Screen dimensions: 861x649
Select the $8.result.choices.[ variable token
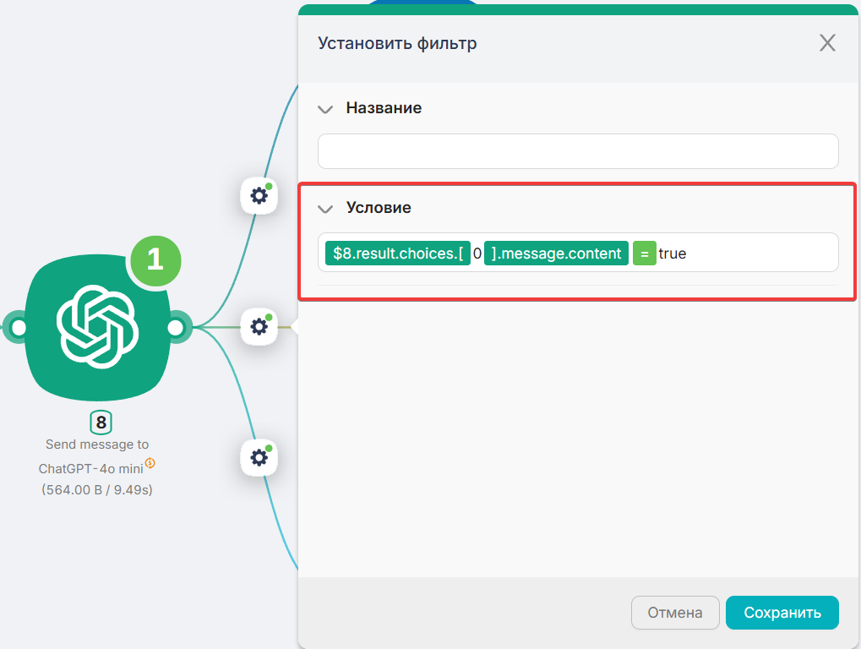tap(397, 253)
